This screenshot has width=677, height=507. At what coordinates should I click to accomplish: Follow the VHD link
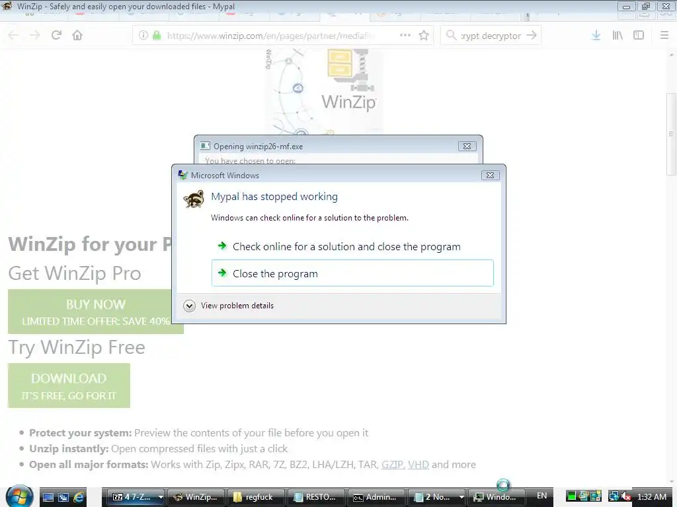pos(418,464)
